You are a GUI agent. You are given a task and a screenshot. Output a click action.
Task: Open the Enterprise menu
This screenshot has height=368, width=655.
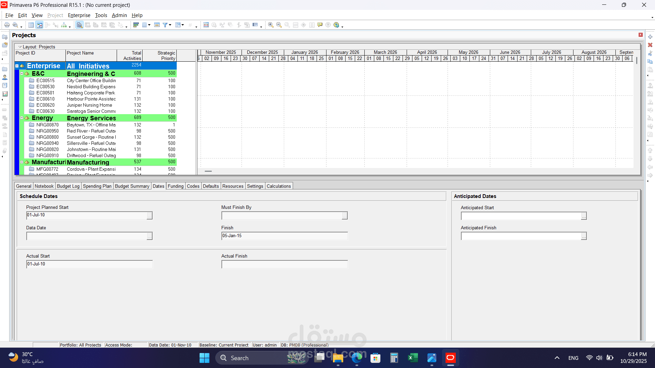pos(79,15)
